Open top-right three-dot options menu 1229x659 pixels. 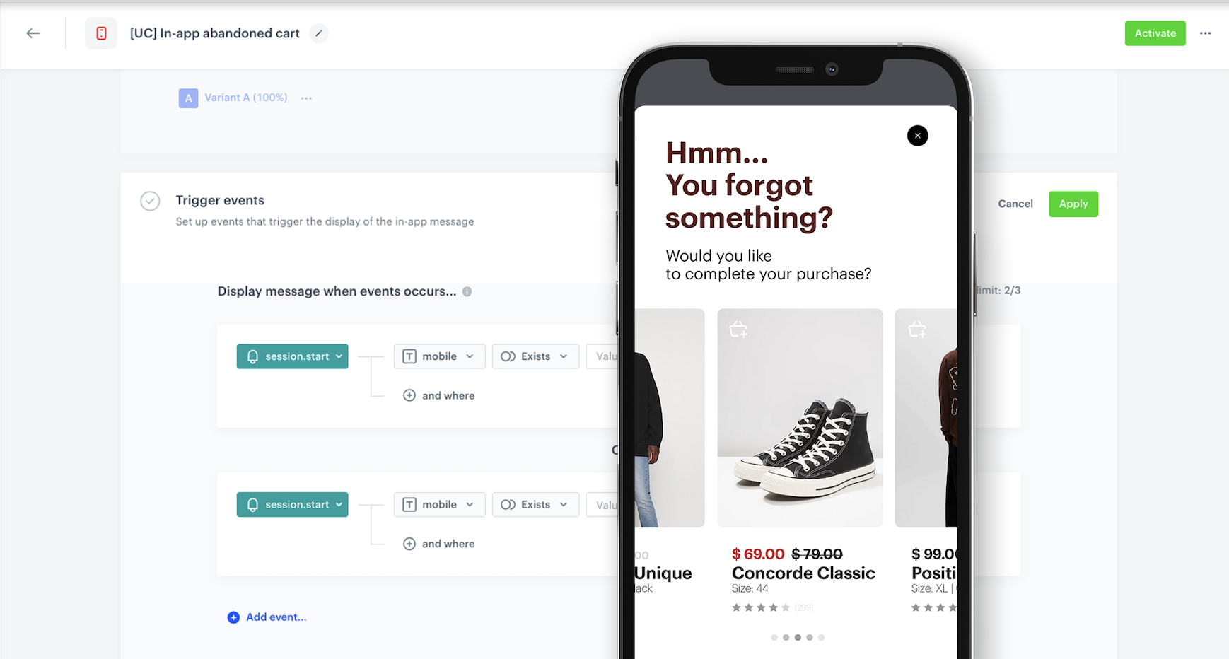point(1205,33)
